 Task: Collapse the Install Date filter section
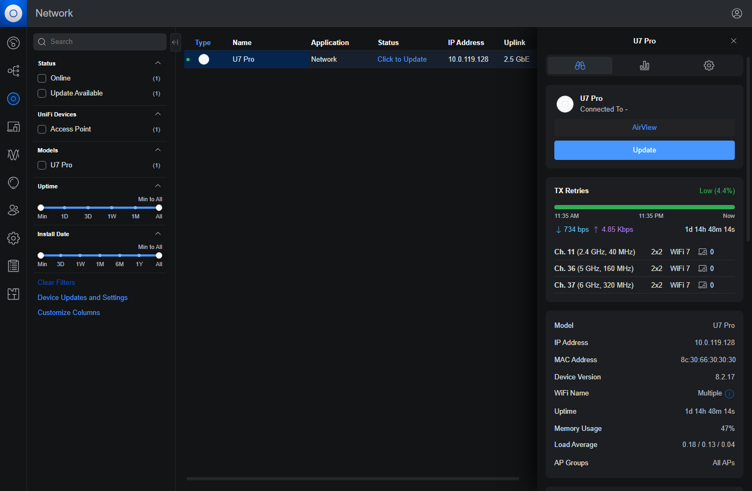(x=158, y=234)
